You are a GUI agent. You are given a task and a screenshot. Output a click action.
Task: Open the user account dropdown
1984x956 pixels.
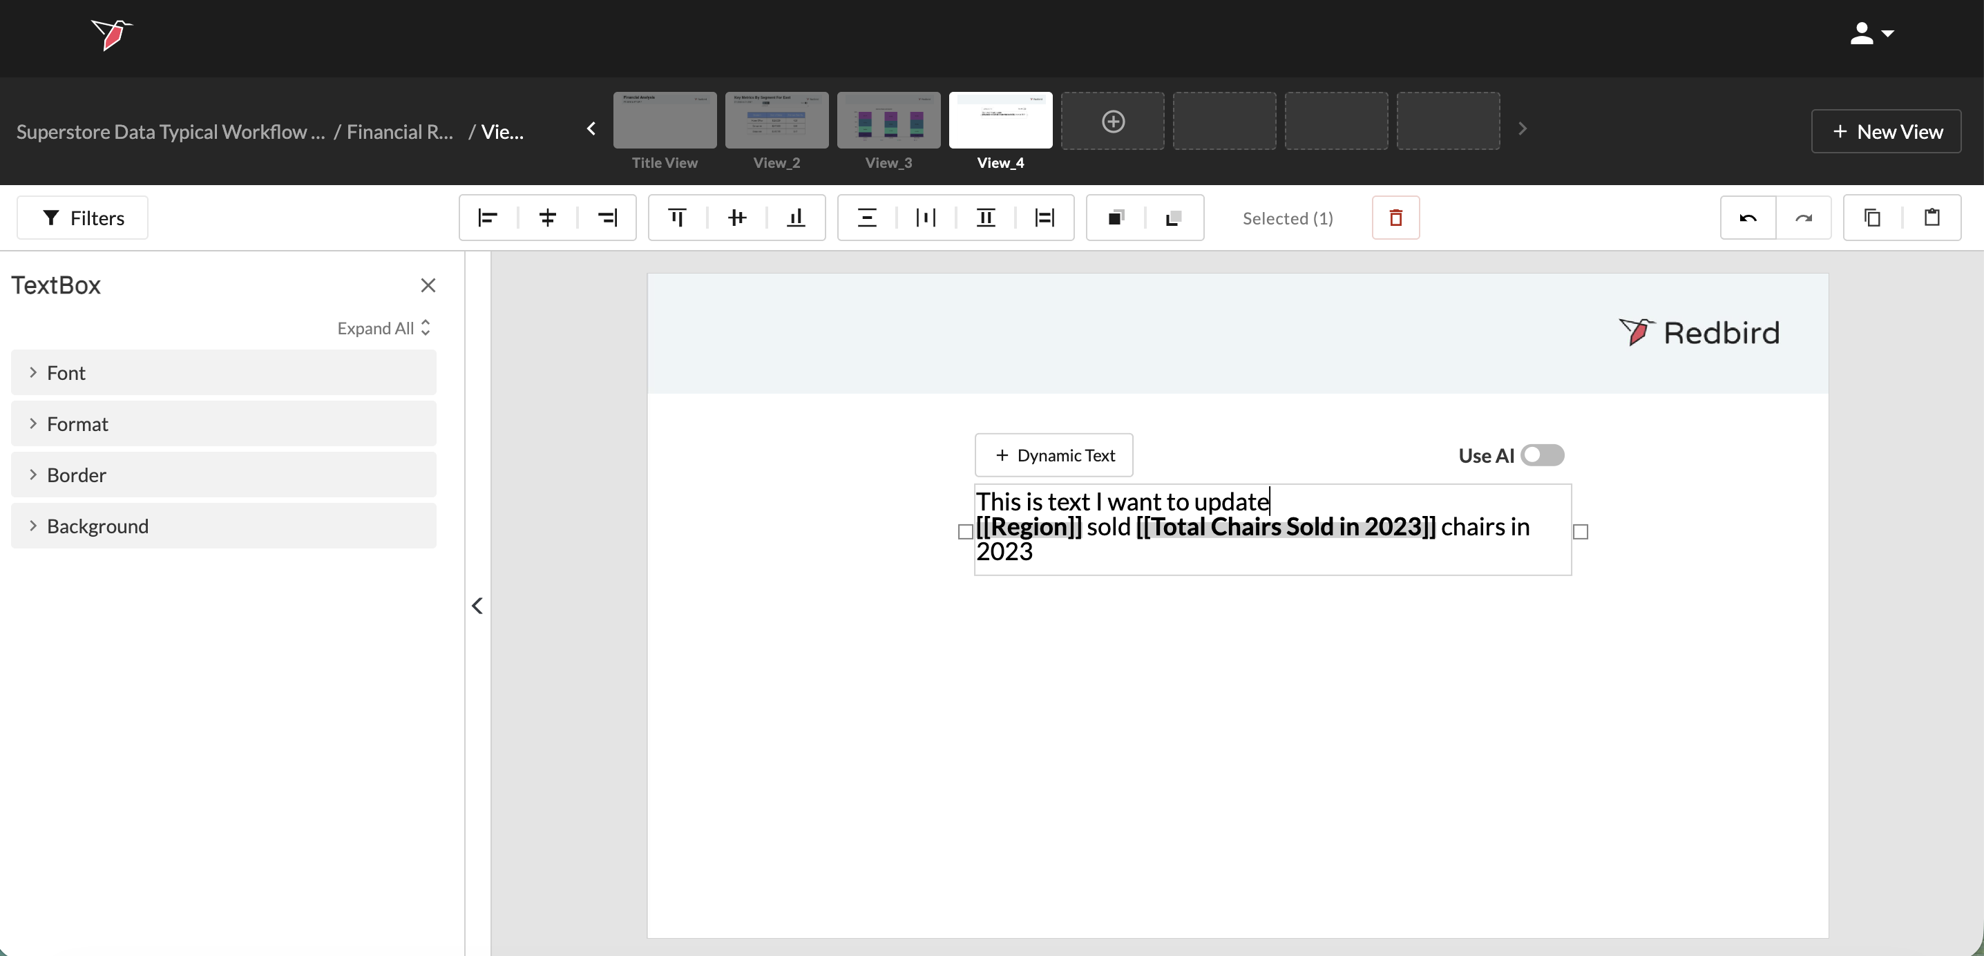tap(1872, 34)
